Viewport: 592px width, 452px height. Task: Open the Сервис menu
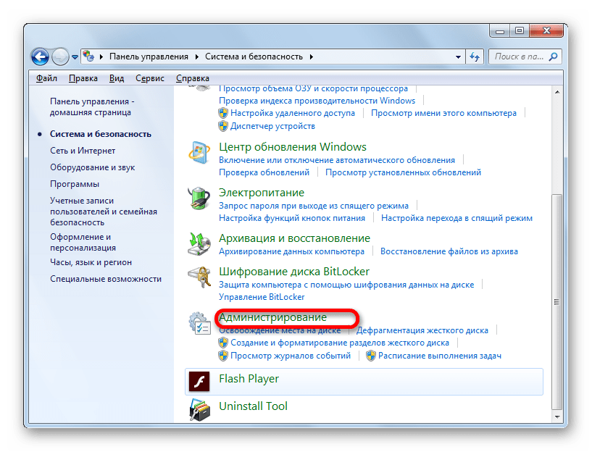click(149, 78)
